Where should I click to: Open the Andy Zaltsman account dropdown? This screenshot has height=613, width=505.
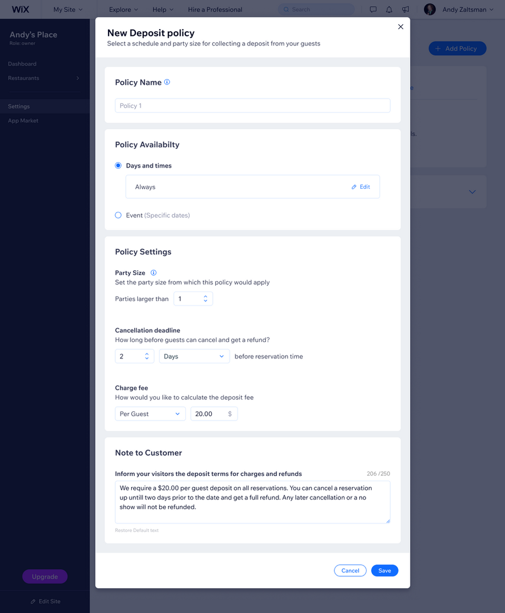(x=468, y=9)
